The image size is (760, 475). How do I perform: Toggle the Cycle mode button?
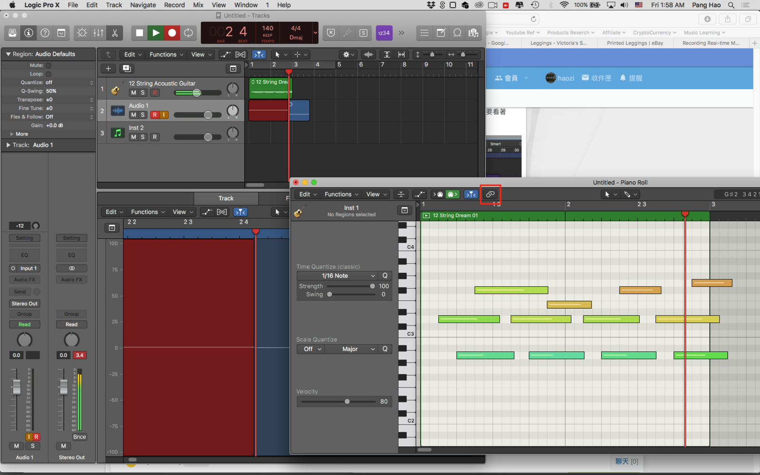pos(189,33)
